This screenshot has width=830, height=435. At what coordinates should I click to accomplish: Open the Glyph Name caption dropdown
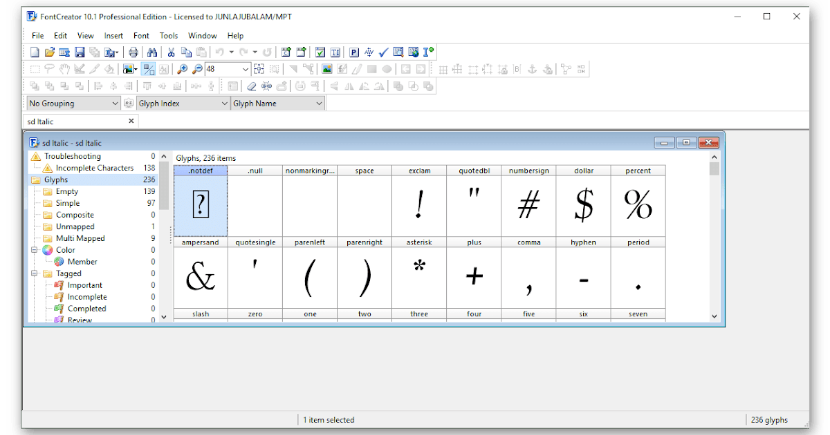coord(278,104)
